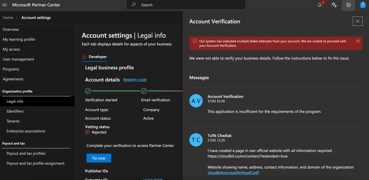This screenshot has width=369, height=180.
Task: Click the Verification started checkmark step
Action: point(88,91)
